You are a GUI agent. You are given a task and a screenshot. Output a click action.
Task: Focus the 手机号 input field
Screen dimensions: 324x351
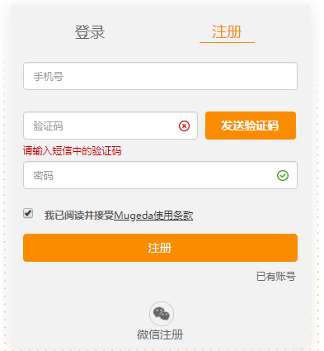pos(160,76)
